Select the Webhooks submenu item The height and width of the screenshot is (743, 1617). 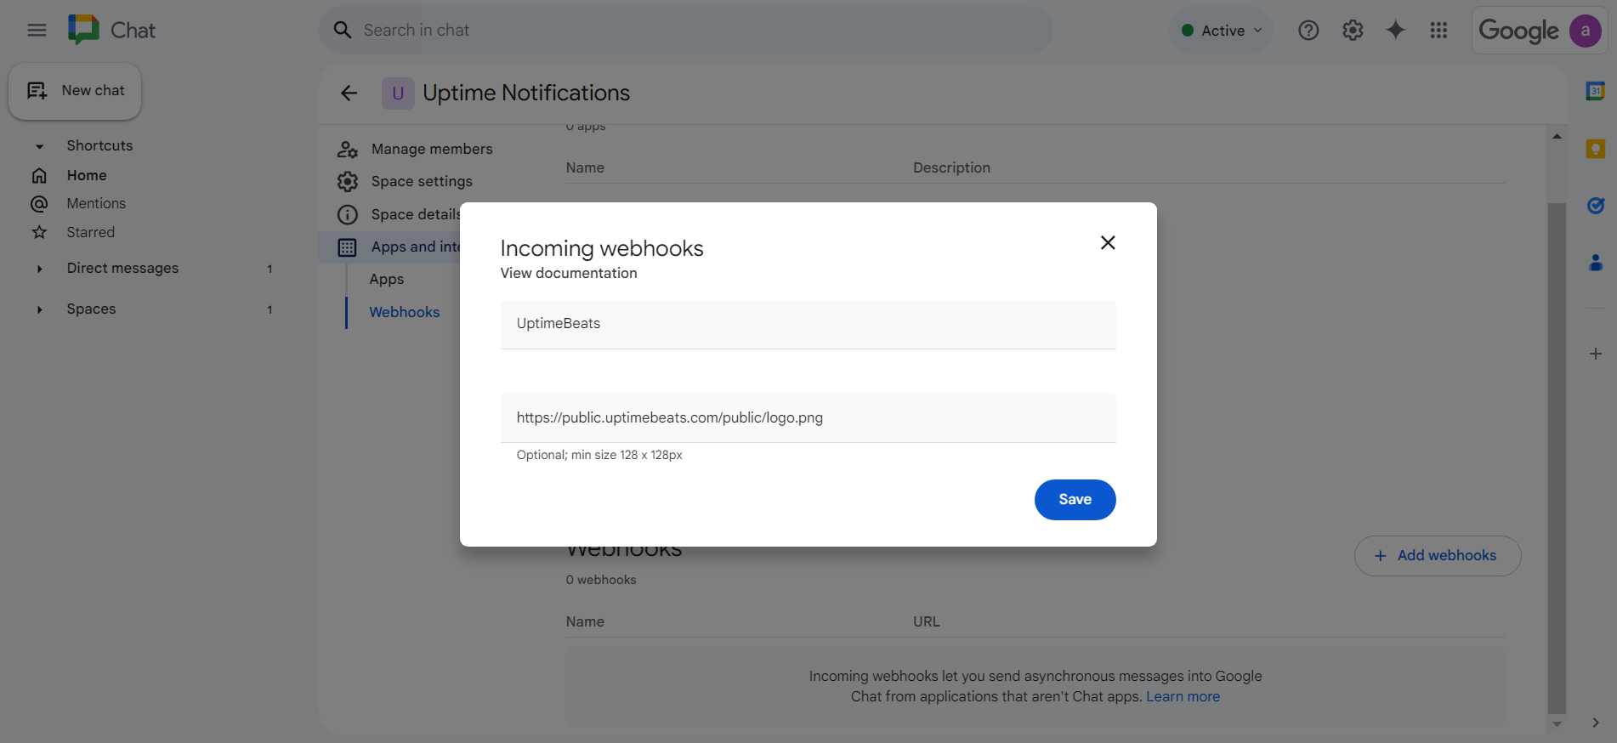pyautogui.click(x=405, y=312)
